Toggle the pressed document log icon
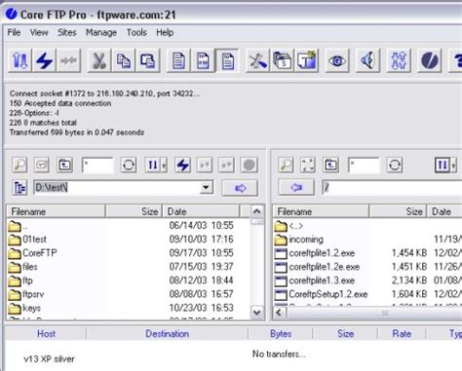This screenshot has width=462, height=371. (x=227, y=60)
